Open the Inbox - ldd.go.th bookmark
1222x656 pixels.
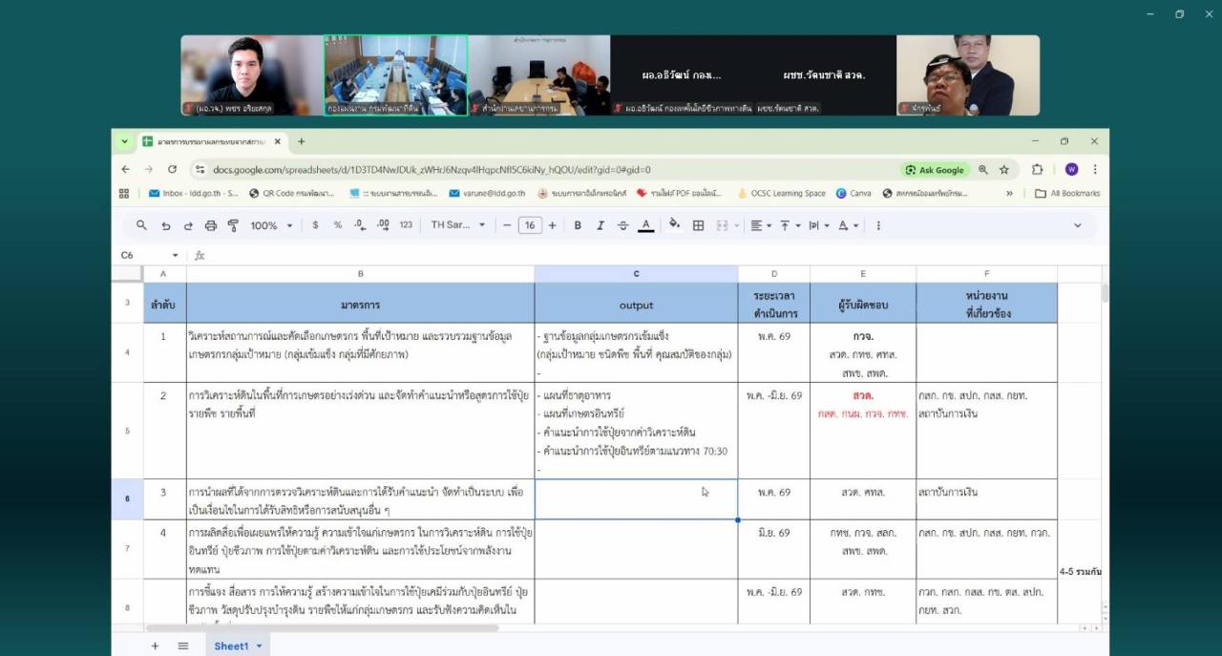194,193
